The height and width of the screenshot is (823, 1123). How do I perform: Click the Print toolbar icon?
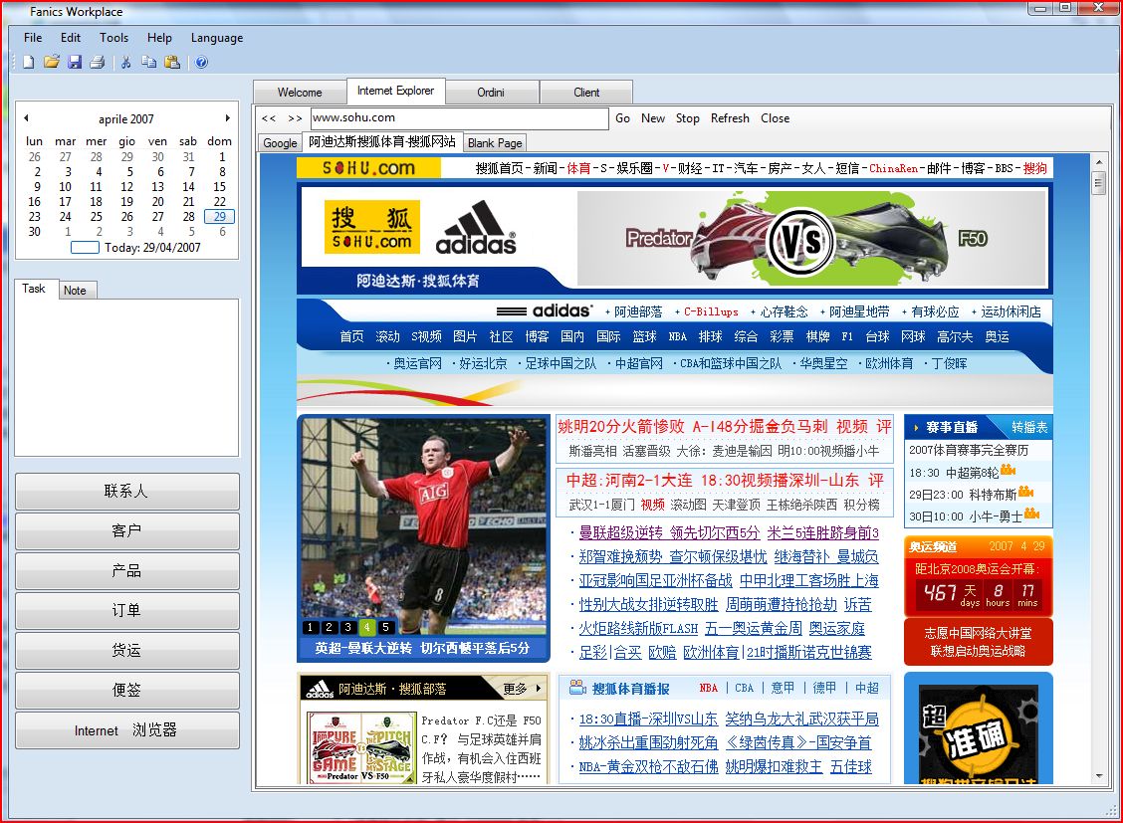tap(98, 63)
